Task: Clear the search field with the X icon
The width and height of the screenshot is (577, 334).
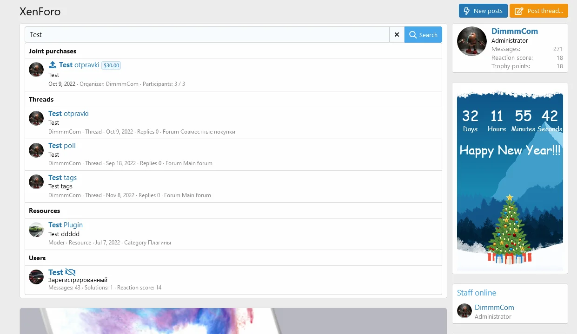Action: [x=397, y=35]
